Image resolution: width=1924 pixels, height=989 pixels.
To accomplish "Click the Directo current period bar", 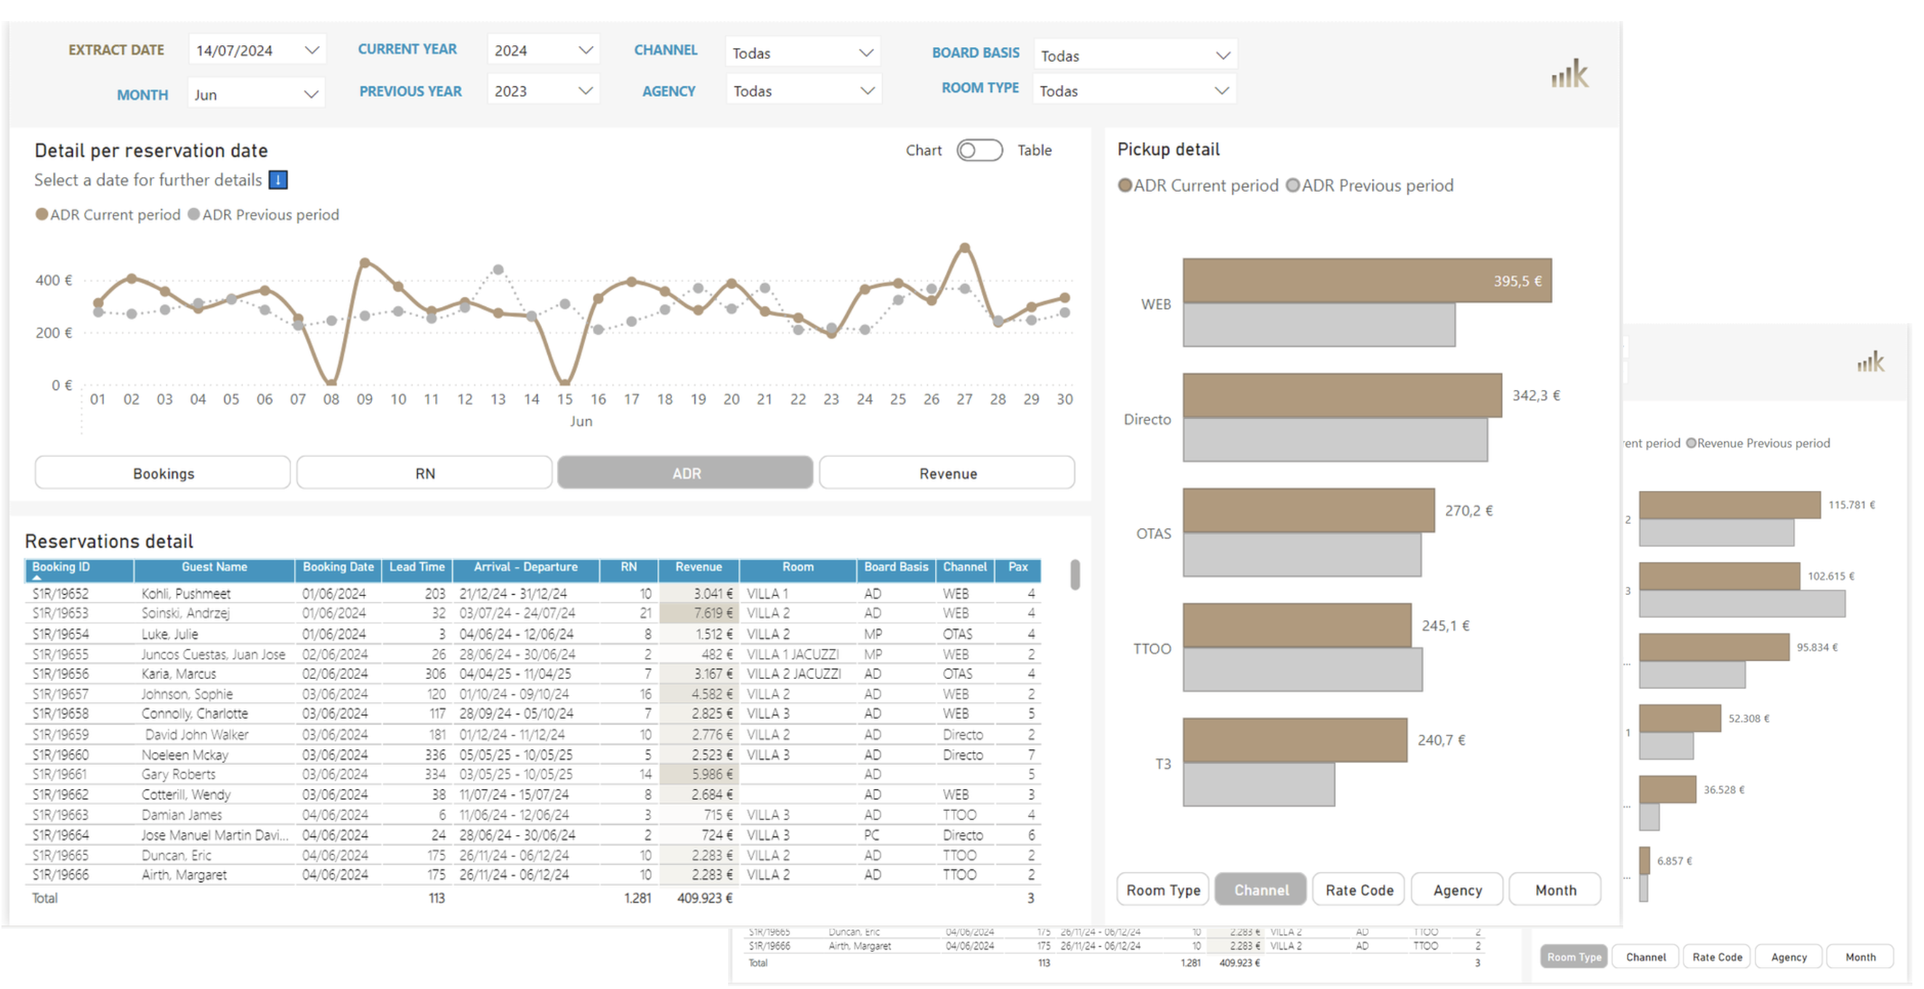I will [1342, 396].
